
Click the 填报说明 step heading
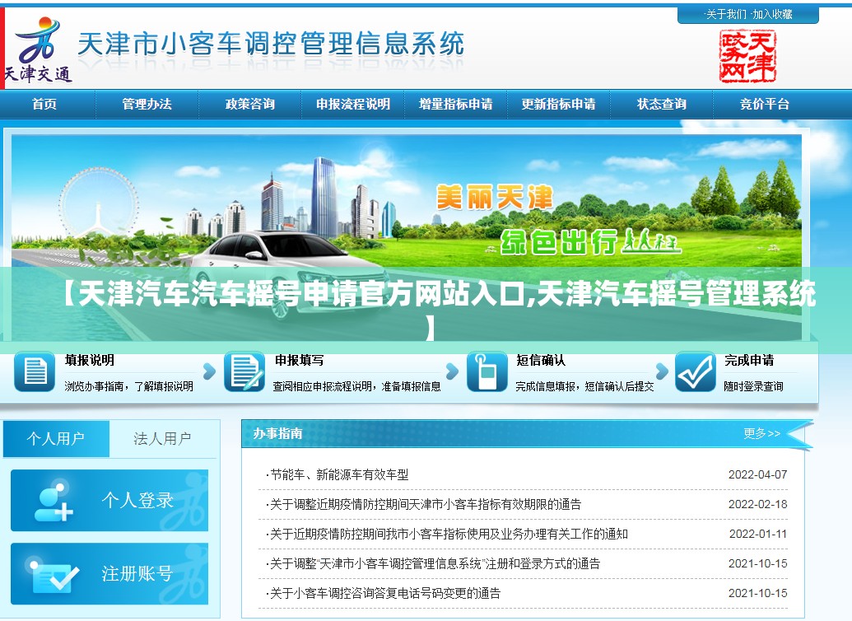coord(90,360)
